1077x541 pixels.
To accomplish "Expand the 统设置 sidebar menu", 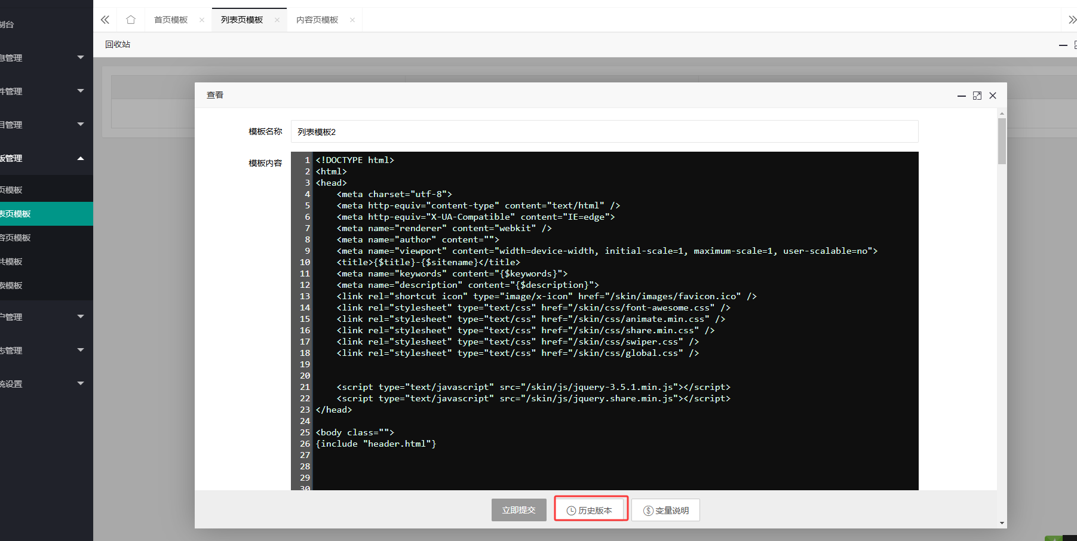I will click(x=47, y=384).
